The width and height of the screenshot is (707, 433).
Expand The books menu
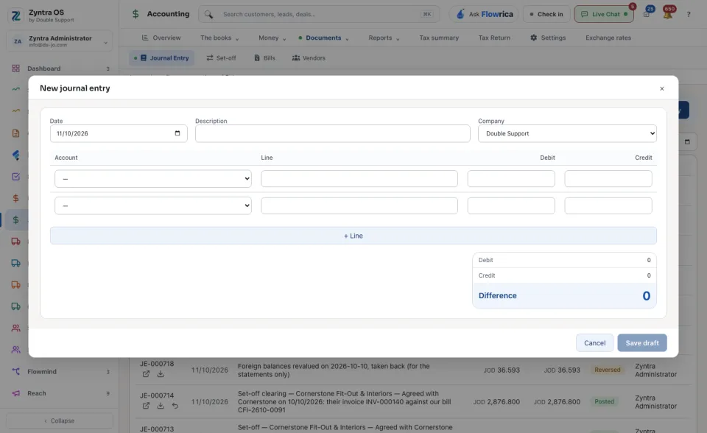(219, 38)
